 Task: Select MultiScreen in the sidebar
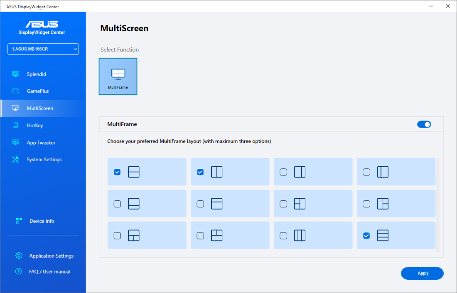(x=43, y=108)
